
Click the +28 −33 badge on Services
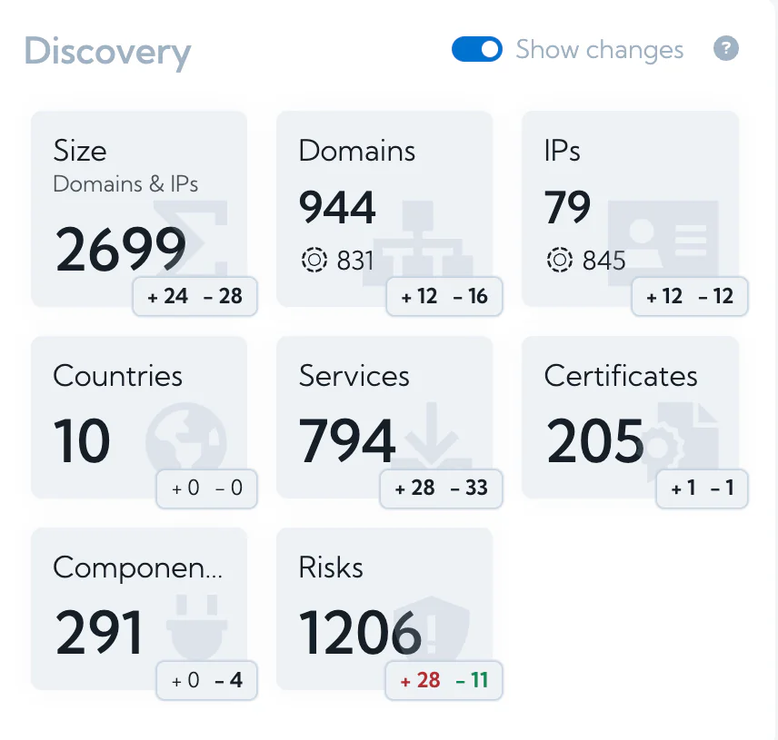coord(441,488)
